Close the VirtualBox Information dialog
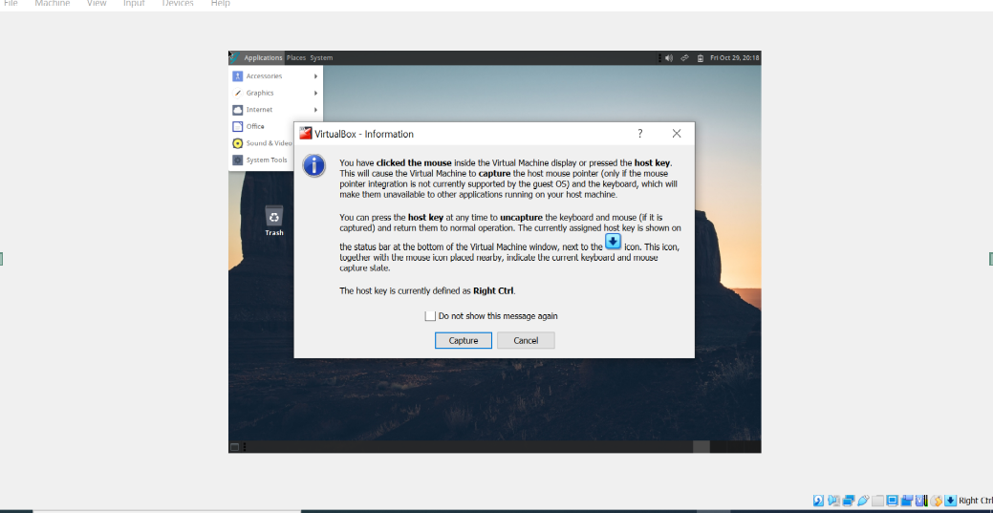The width and height of the screenshot is (993, 513). (x=677, y=134)
